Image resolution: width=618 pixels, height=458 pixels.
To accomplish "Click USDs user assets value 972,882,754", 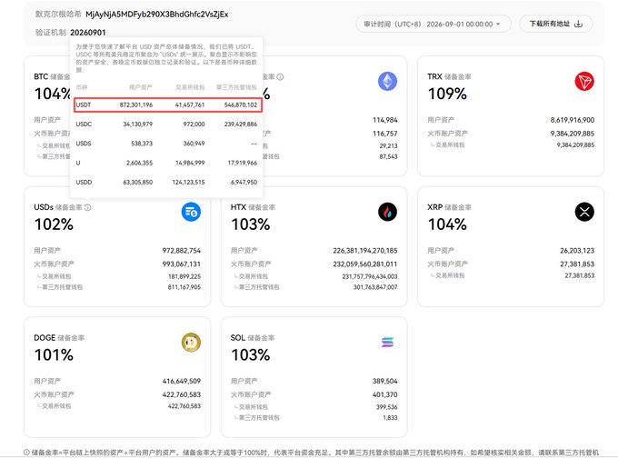I will coord(181,251).
